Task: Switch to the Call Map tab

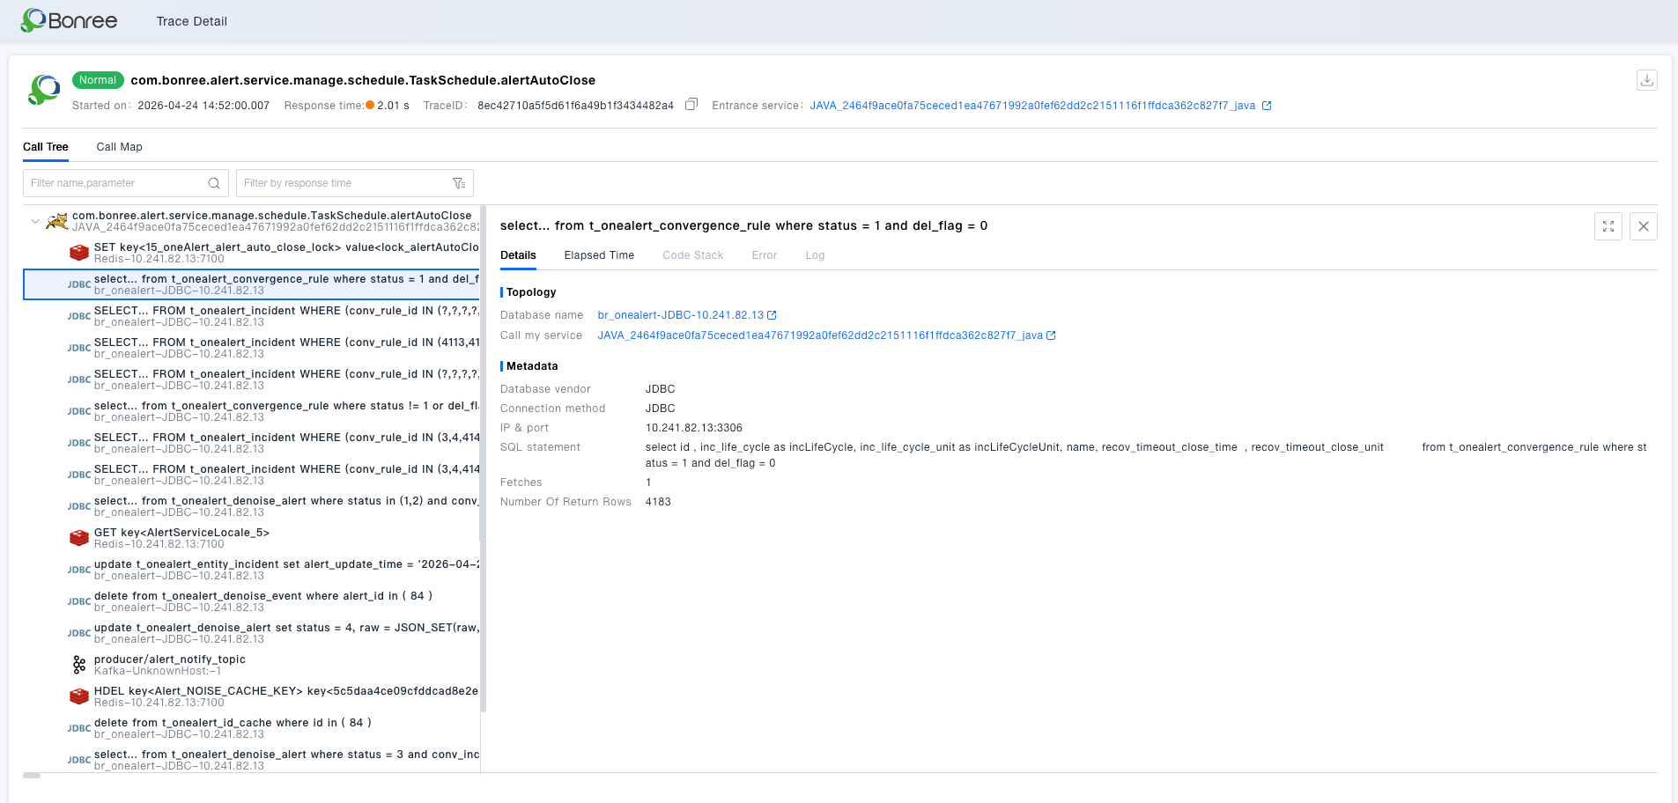Action: [x=119, y=147]
